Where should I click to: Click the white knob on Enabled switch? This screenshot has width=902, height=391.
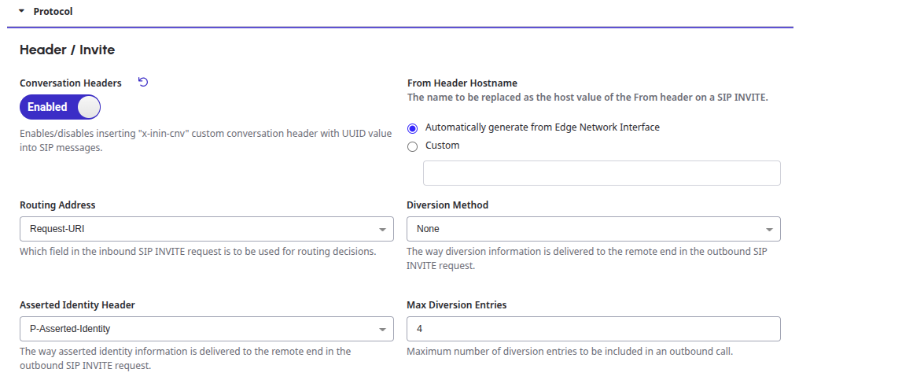tap(88, 107)
